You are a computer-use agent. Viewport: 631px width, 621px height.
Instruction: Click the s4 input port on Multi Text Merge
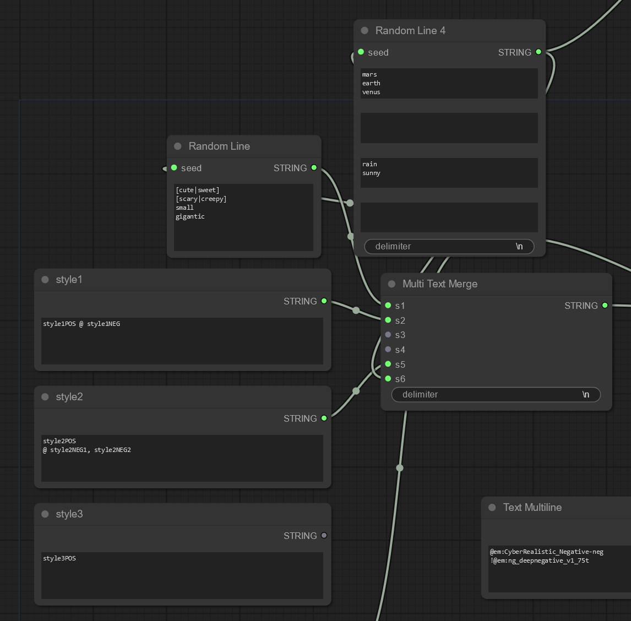pyautogui.click(x=388, y=350)
